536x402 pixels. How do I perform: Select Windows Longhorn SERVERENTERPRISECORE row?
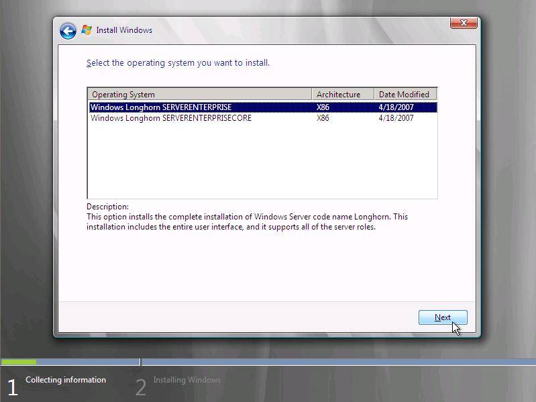tap(263, 118)
